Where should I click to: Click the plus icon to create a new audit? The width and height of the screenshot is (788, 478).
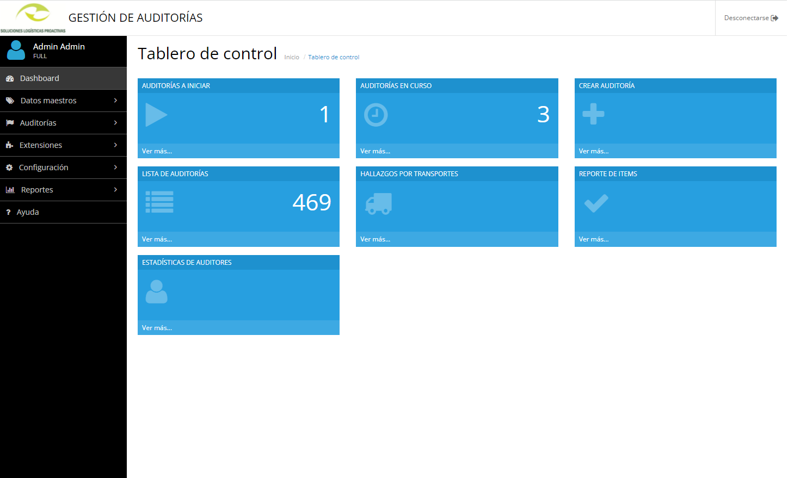(594, 115)
